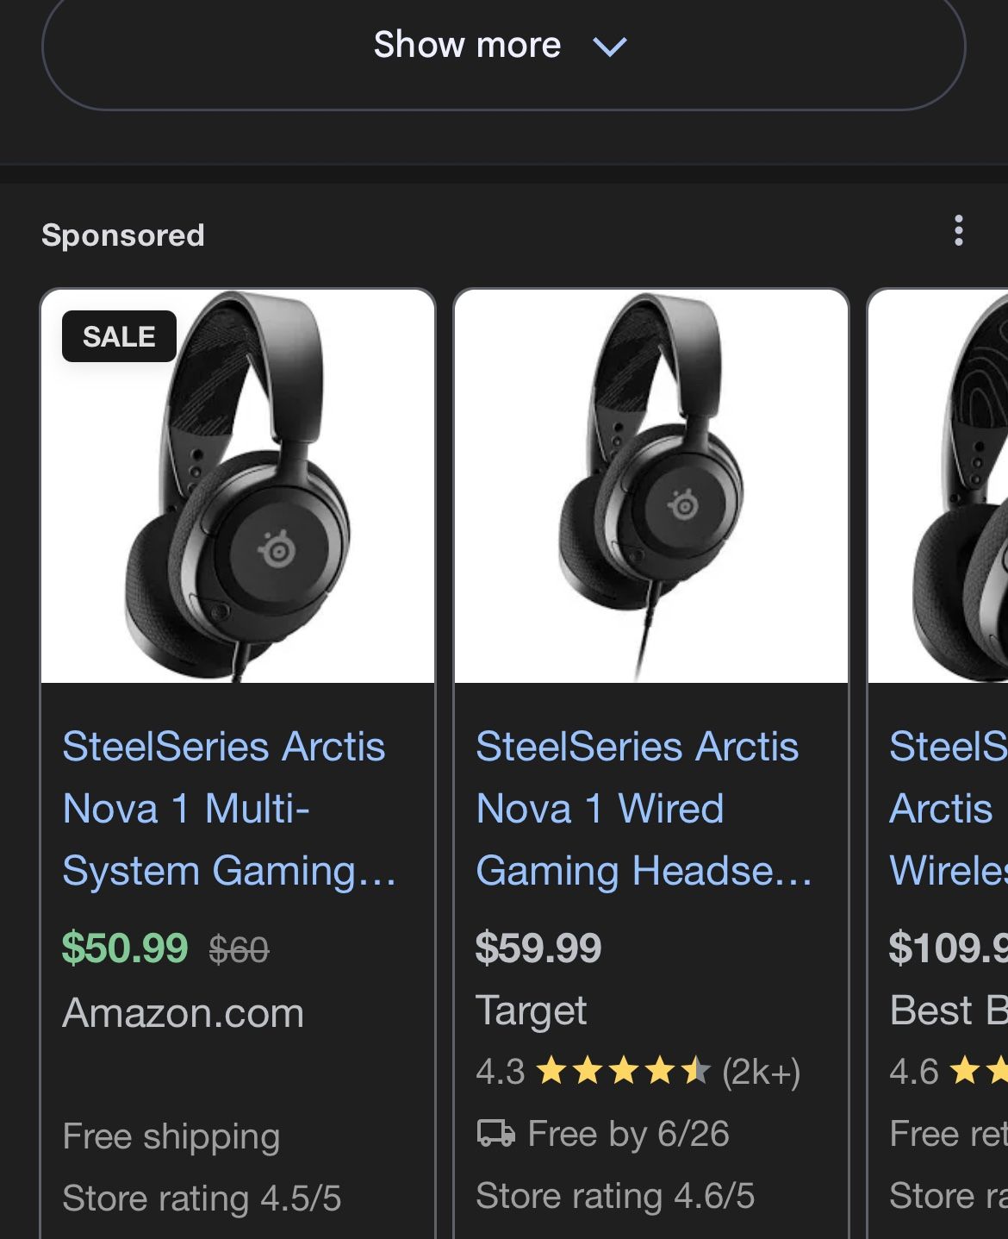This screenshot has height=1239, width=1008.
Task: Click the crossed-out $60 original price
Action: 239,950
